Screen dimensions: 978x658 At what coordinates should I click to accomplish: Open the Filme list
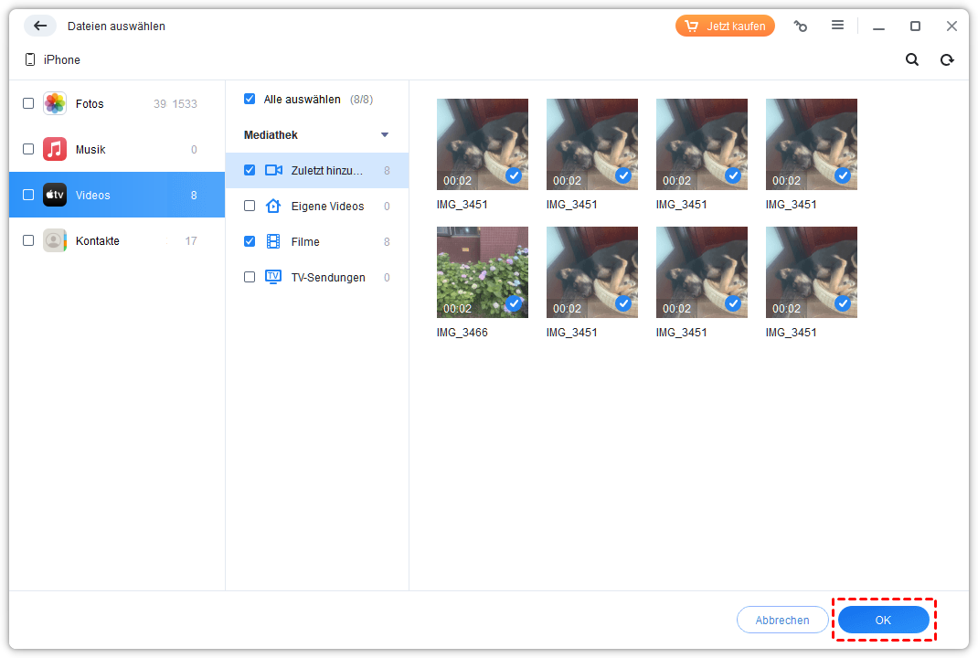click(x=317, y=241)
